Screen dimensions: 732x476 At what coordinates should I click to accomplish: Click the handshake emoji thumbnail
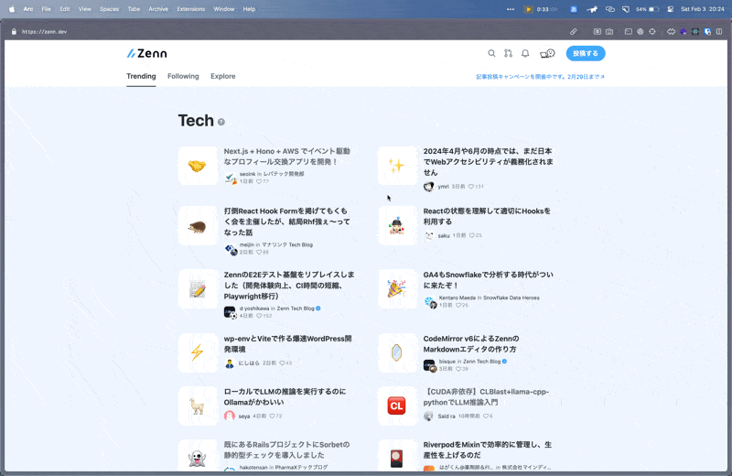(198, 166)
